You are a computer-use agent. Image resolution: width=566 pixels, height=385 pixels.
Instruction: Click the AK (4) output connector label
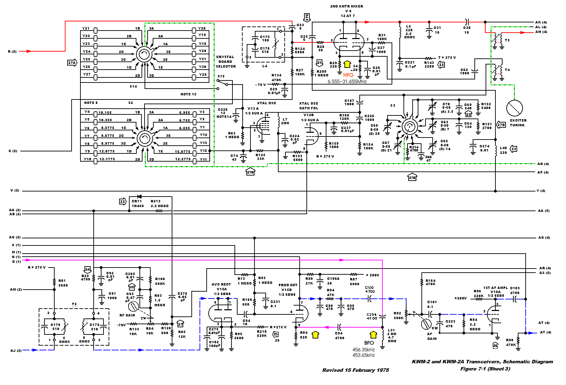(x=541, y=22)
